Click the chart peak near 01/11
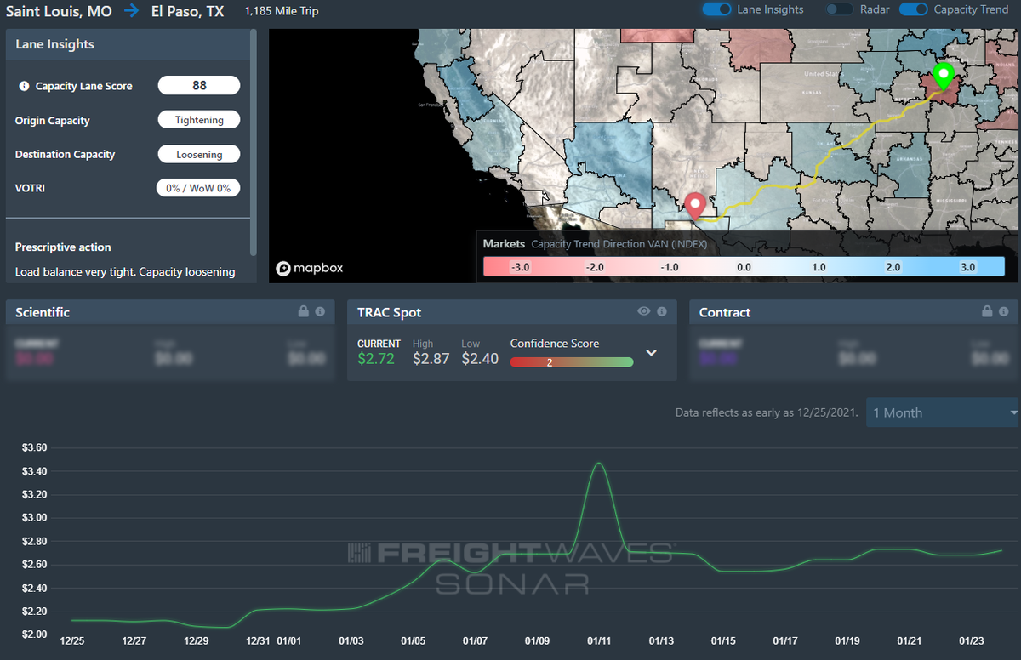 [598, 464]
